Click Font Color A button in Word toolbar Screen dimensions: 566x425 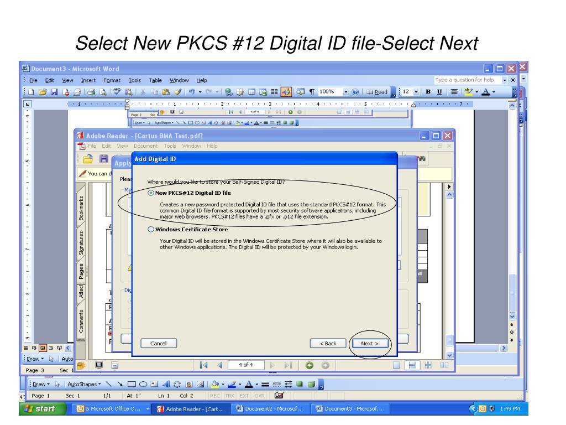pyautogui.click(x=485, y=92)
